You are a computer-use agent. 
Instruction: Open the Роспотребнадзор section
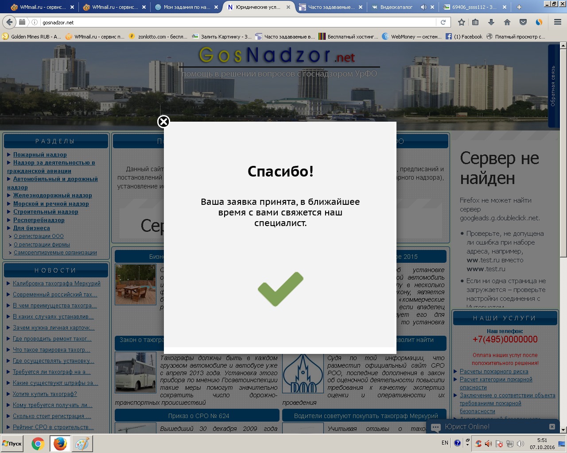(39, 220)
